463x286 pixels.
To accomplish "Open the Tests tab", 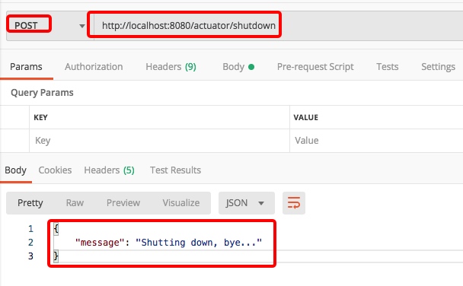I will 388,67.
